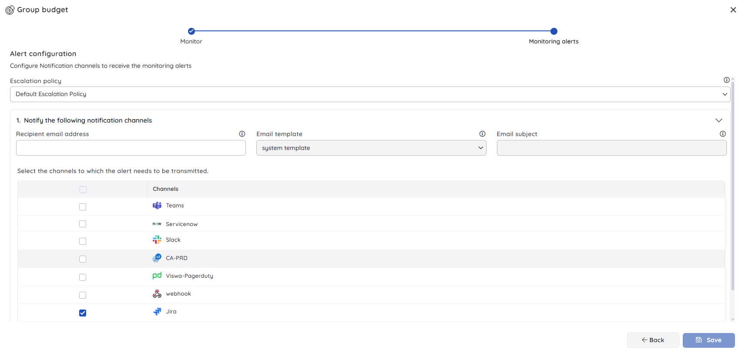Image resolution: width=745 pixels, height=353 pixels.
Task: Click the Channels column header
Action: click(x=165, y=189)
